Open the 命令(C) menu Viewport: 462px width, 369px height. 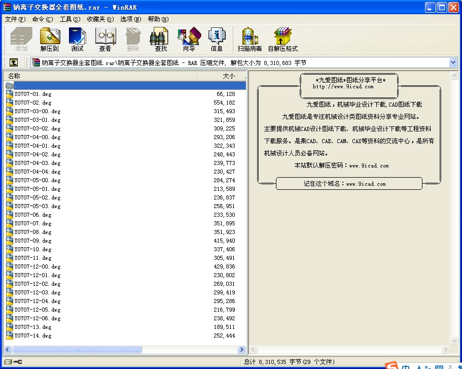(x=43, y=19)
